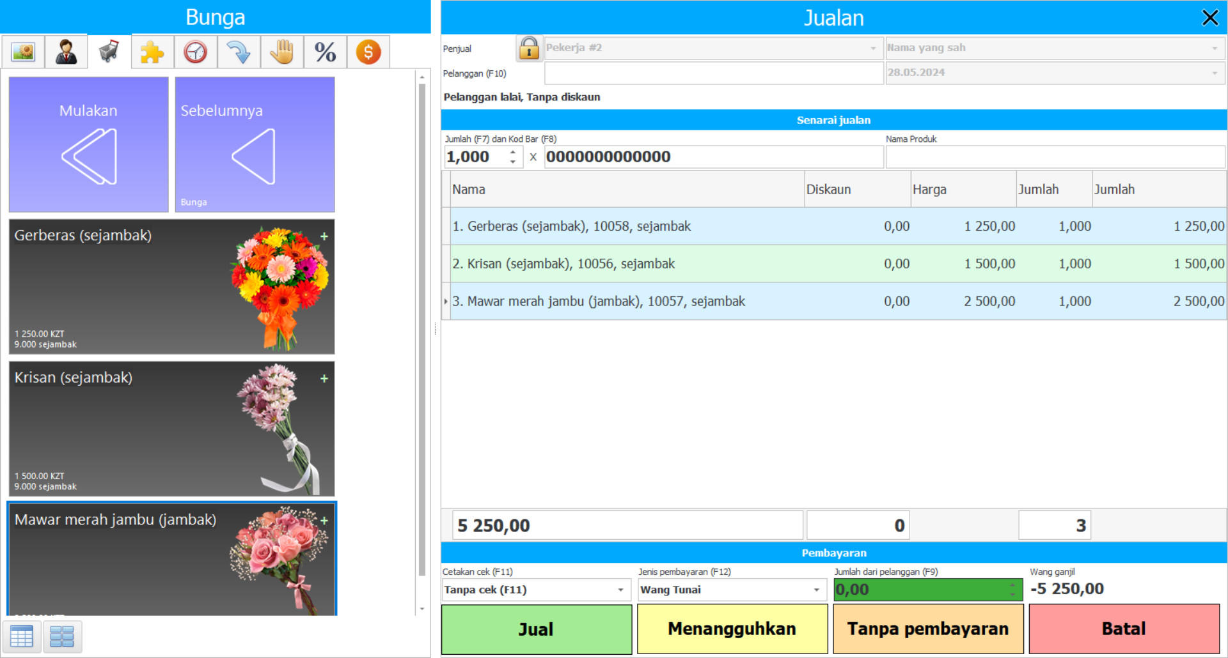Screen dimensions: 1228x658
Task: Open the Wang Tunai payment type dropdown
Action: 817,590
